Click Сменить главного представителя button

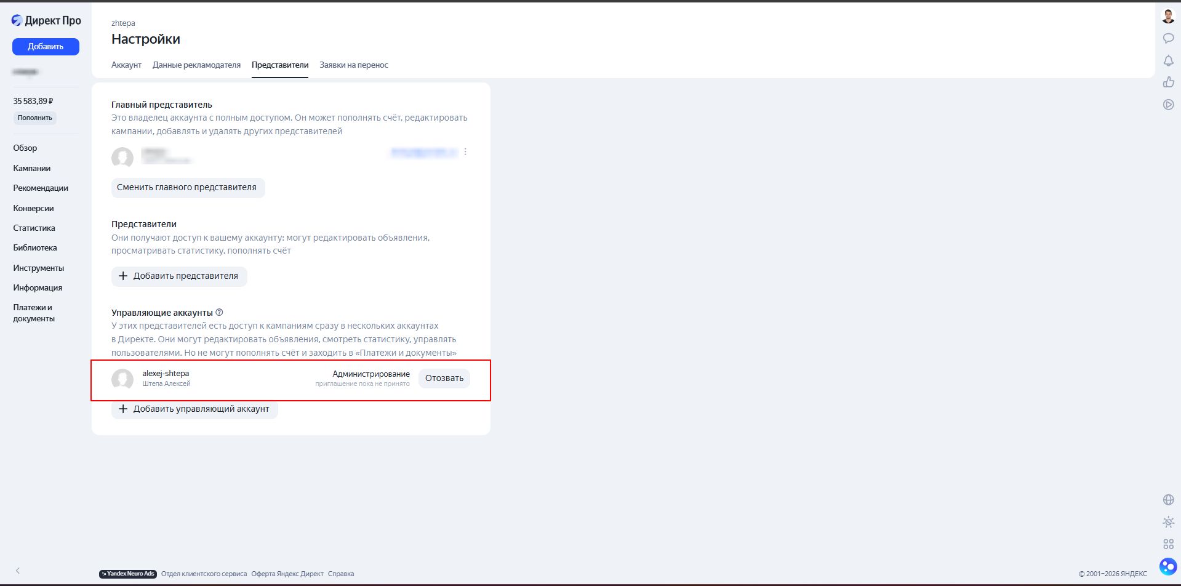188,188
